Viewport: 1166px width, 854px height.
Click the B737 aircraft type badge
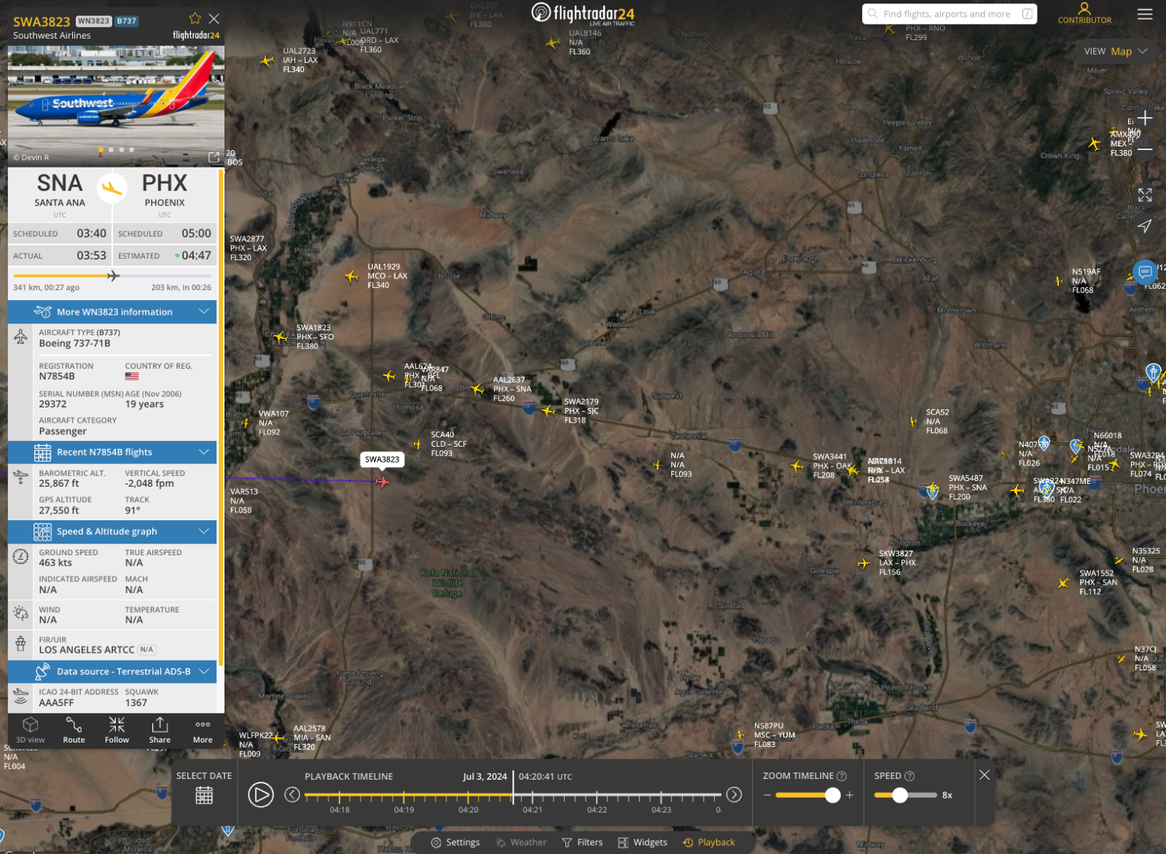127,21
